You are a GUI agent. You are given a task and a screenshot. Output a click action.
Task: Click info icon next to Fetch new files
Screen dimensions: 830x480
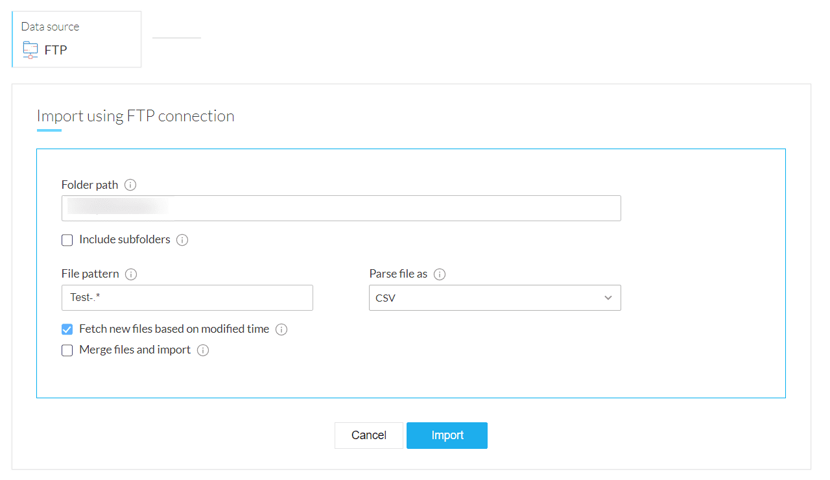281,330
